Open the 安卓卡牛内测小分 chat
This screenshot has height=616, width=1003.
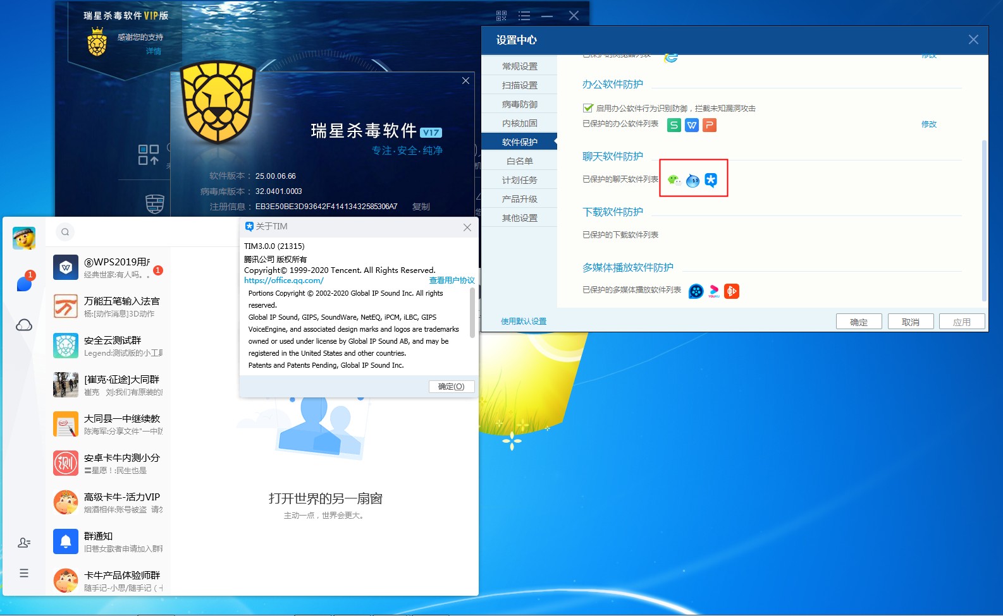click(x=109, y=463)
